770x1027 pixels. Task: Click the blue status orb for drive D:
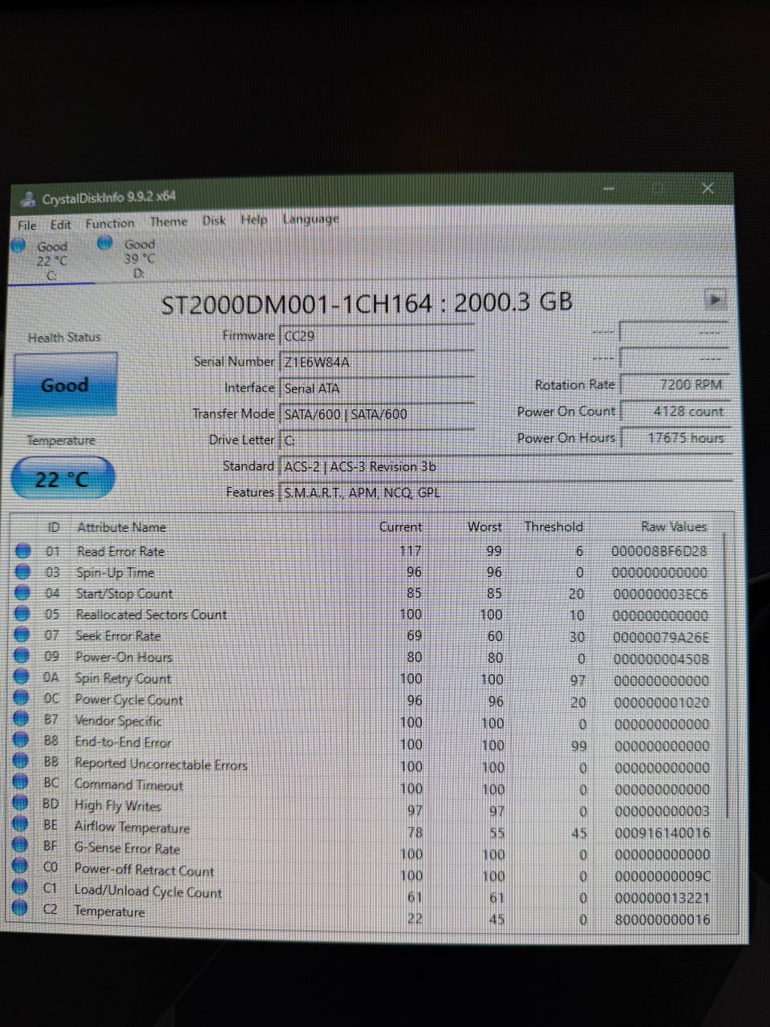pyautogui.click(x=104, y=242)
